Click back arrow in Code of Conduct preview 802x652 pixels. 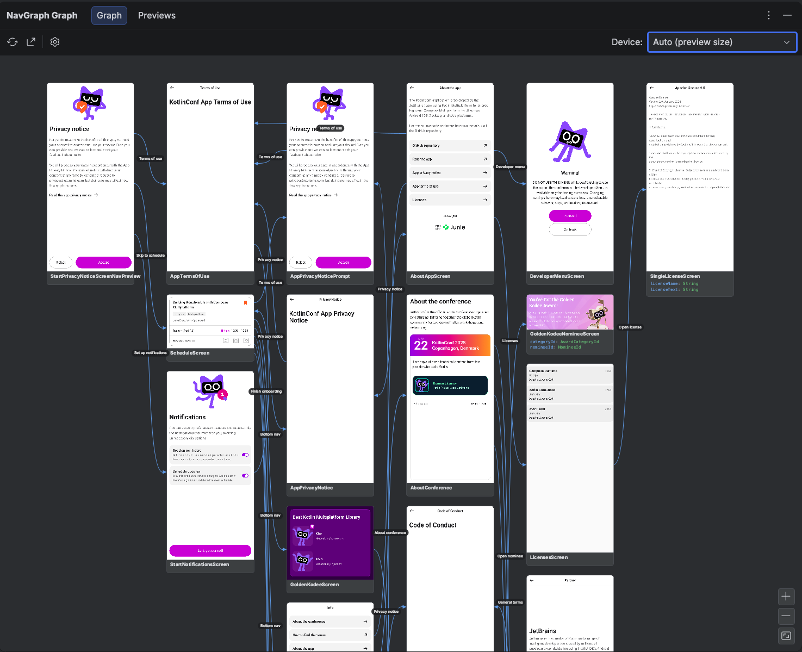click(412, 511)
